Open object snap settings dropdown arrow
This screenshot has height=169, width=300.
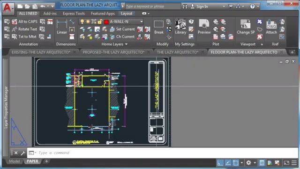[x=242, y=163]
